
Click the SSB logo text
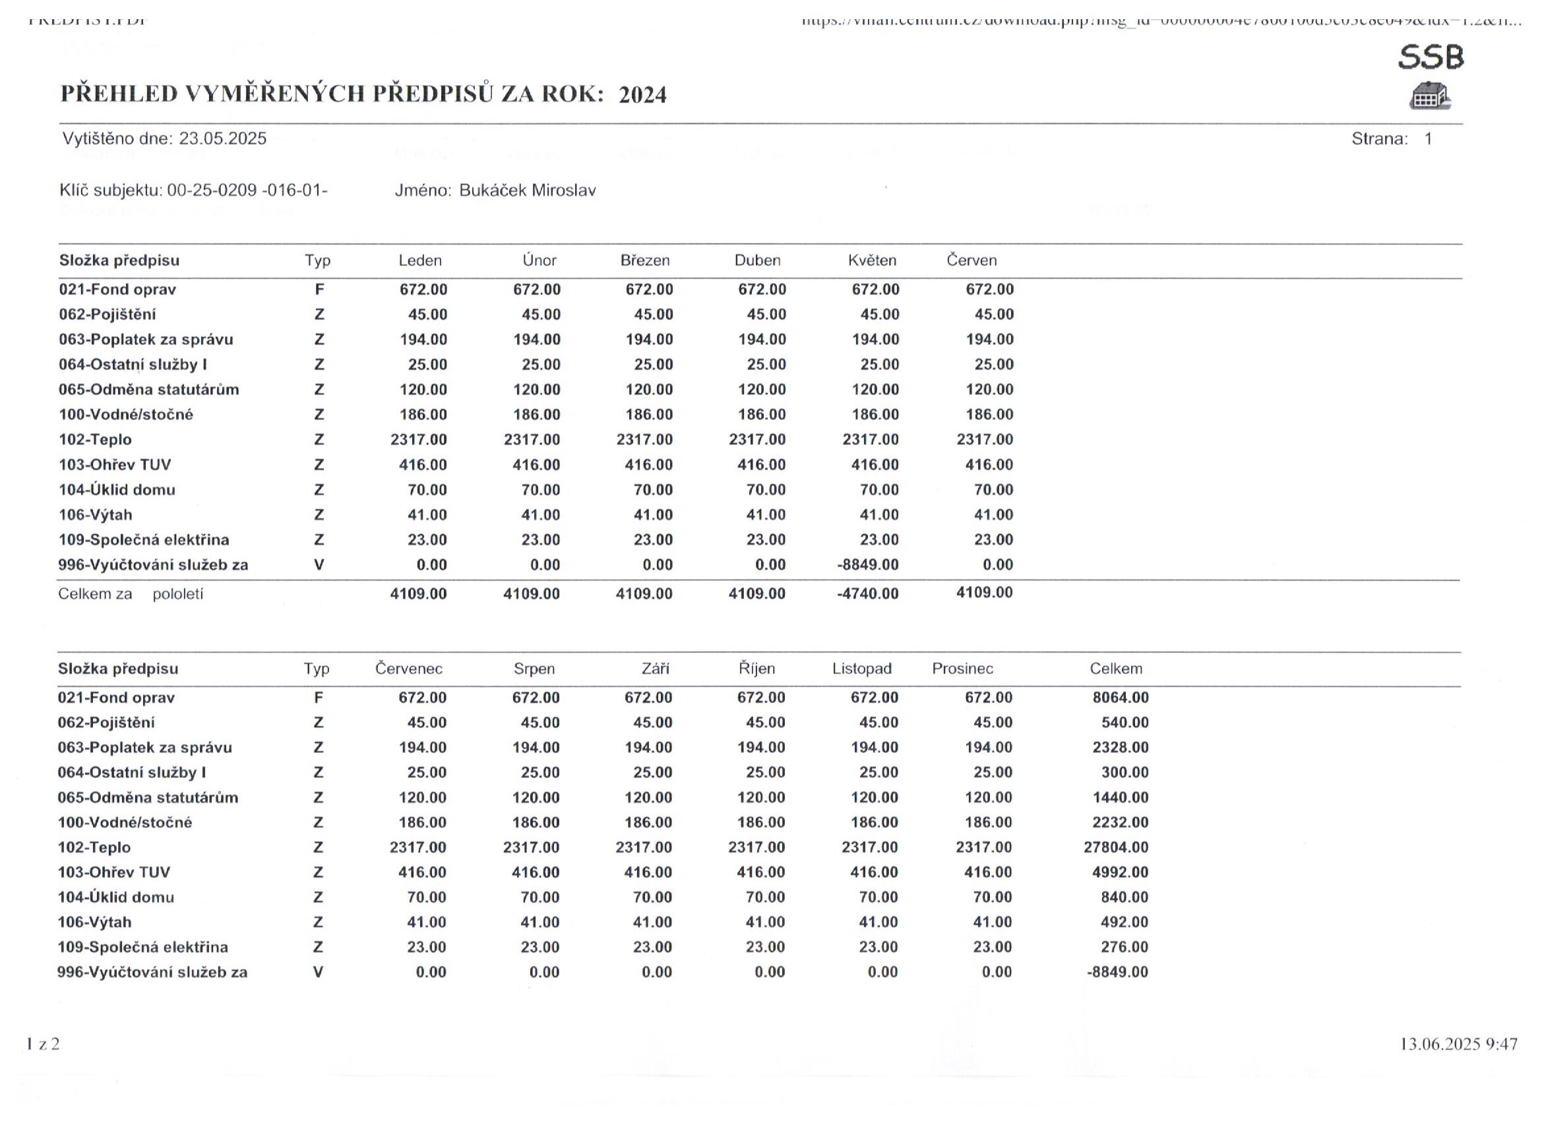(x=1431, y=57)
